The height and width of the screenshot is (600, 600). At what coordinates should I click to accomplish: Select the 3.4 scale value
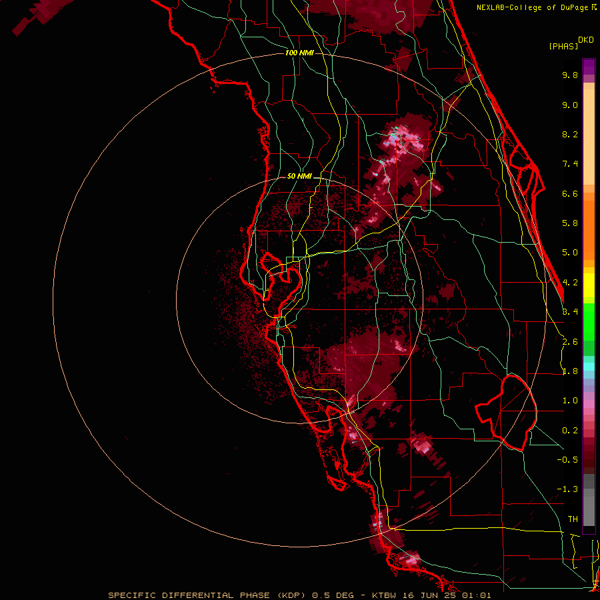[x=570, y=312]
